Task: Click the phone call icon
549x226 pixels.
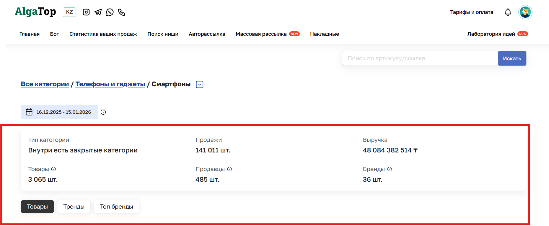Action: [122, 12]
